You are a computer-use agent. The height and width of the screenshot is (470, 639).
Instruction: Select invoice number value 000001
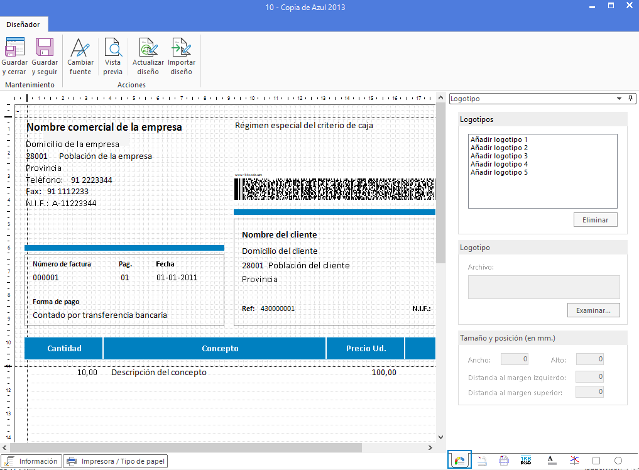[46, 278]
